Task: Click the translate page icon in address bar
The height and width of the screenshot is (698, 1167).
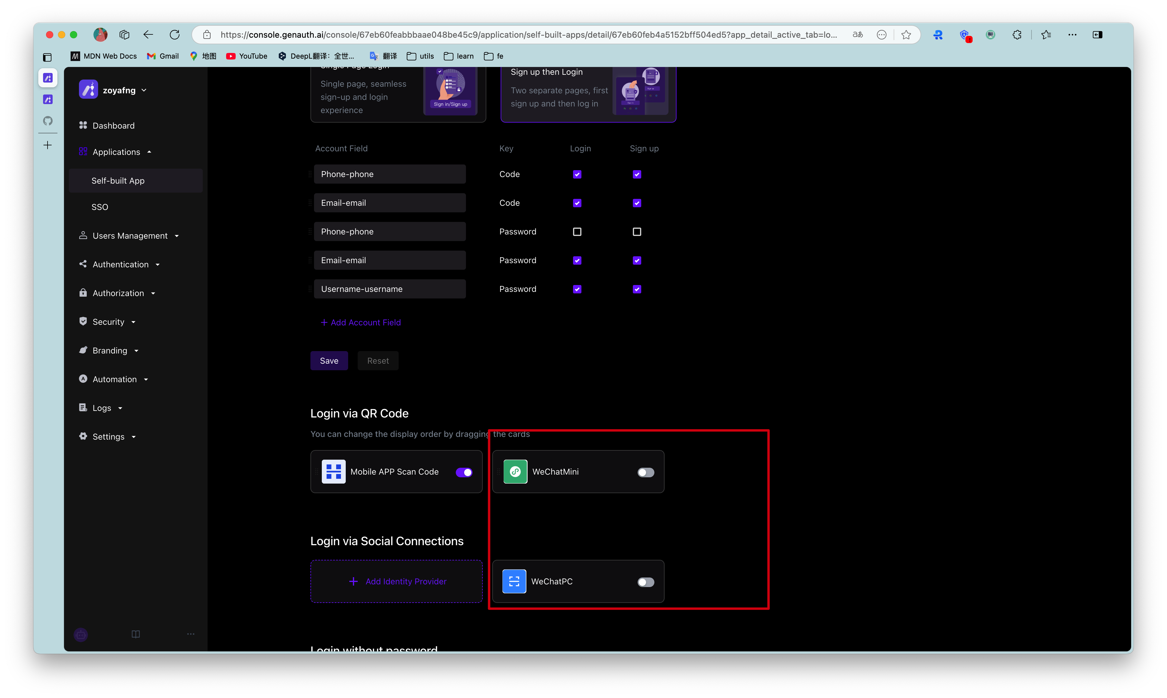Action: (857, 34)
